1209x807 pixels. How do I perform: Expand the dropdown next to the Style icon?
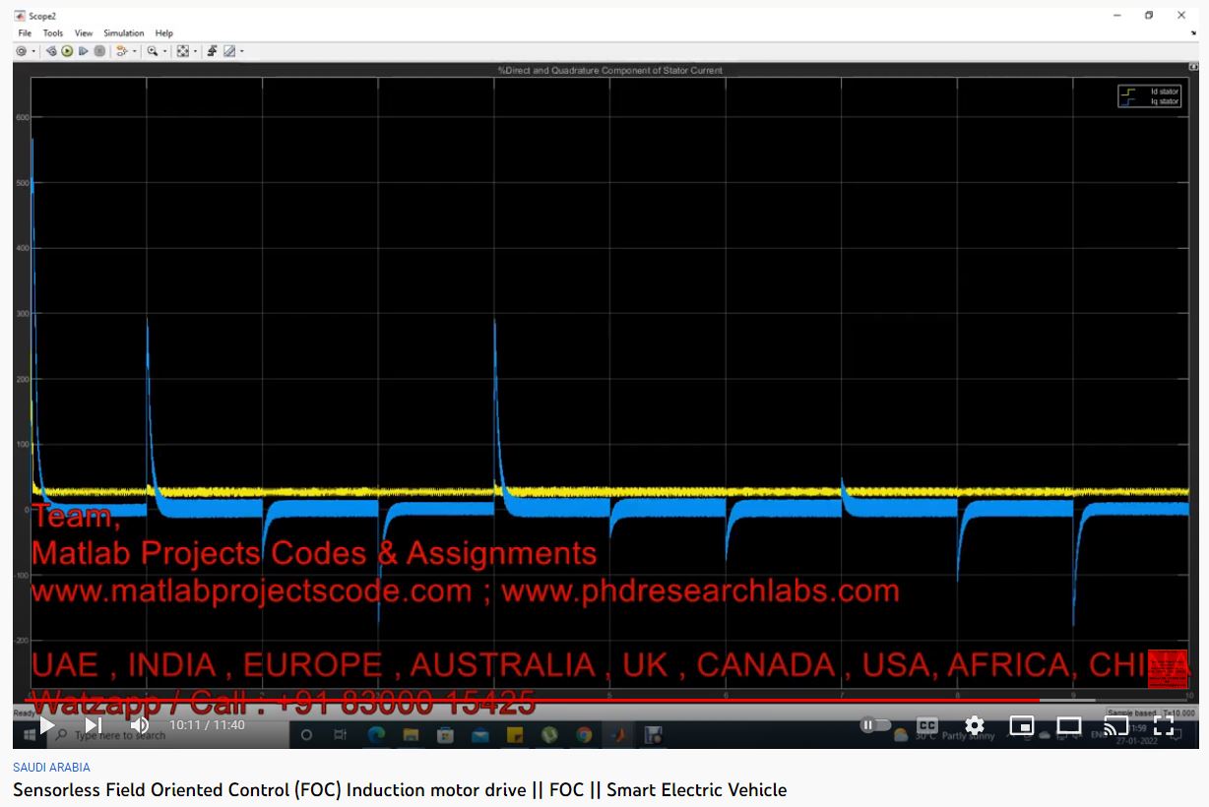click(241, 51)
